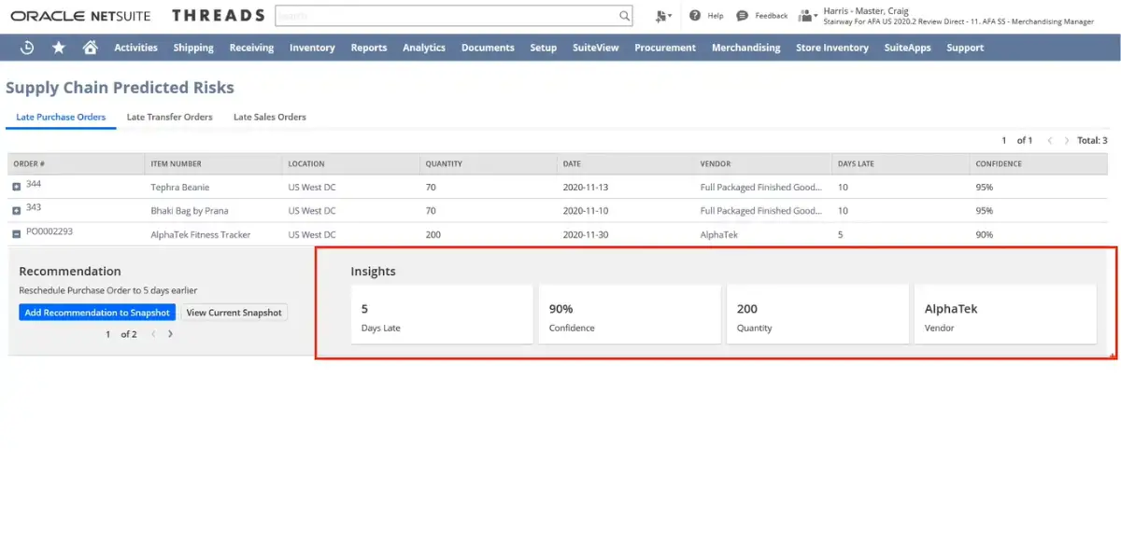Click the 200 Quantity insight card

(x=817, y=315)
